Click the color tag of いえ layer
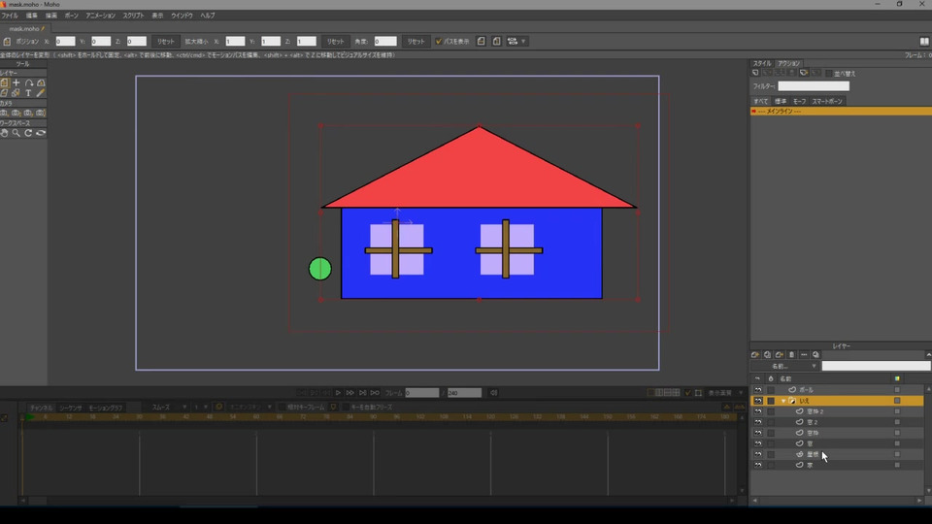This screenshot has height=524, width=932. (x=897, y=401)
